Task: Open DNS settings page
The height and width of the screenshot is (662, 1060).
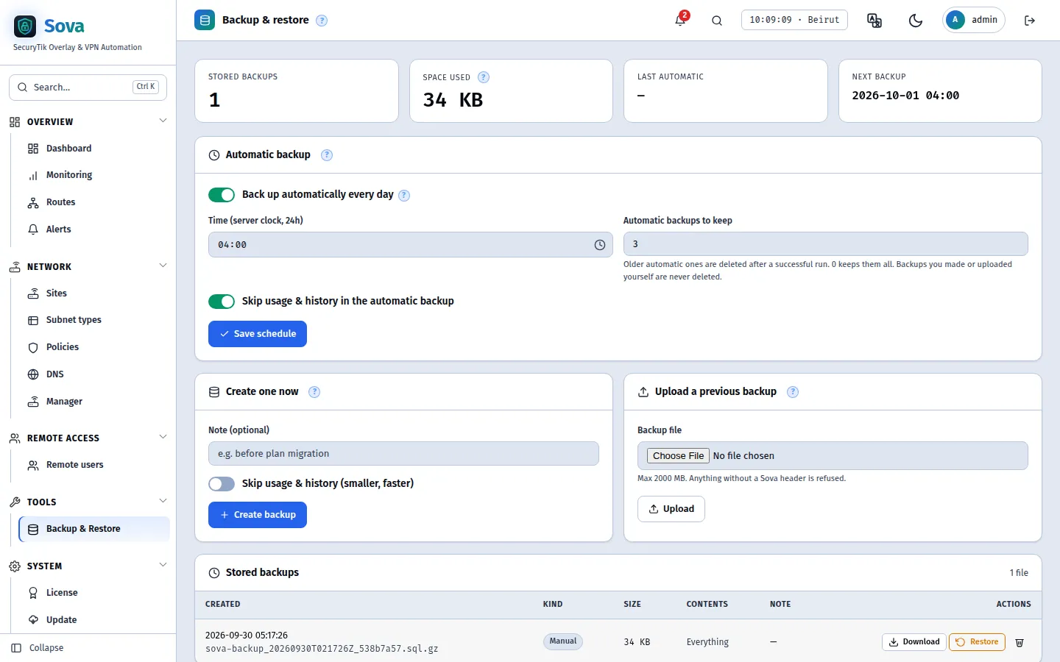Action: [94, 374]
